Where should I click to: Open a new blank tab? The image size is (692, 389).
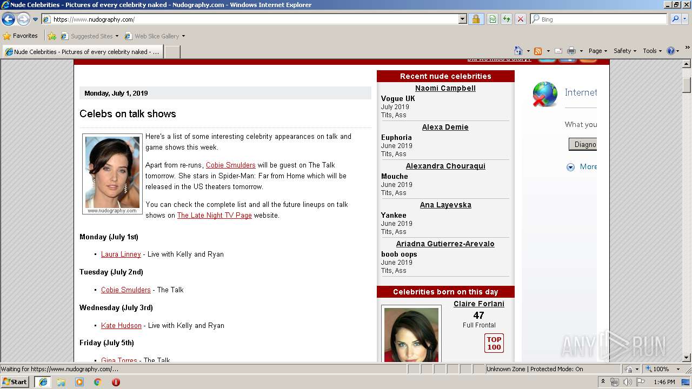coord(172,52)
